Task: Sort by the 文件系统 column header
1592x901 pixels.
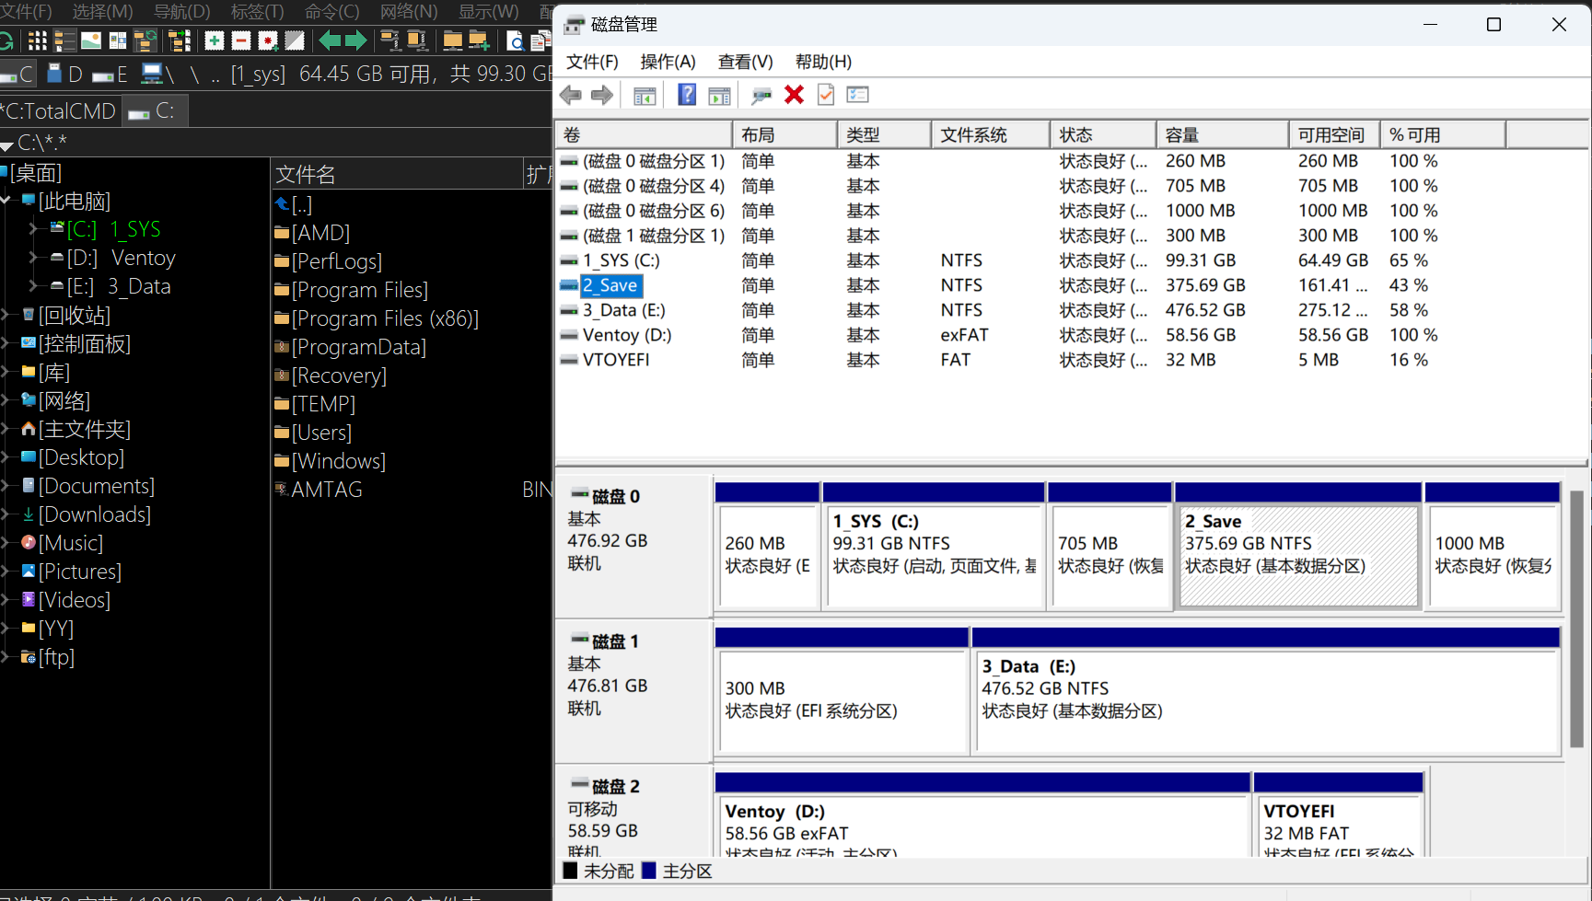Action: (991, 135)
